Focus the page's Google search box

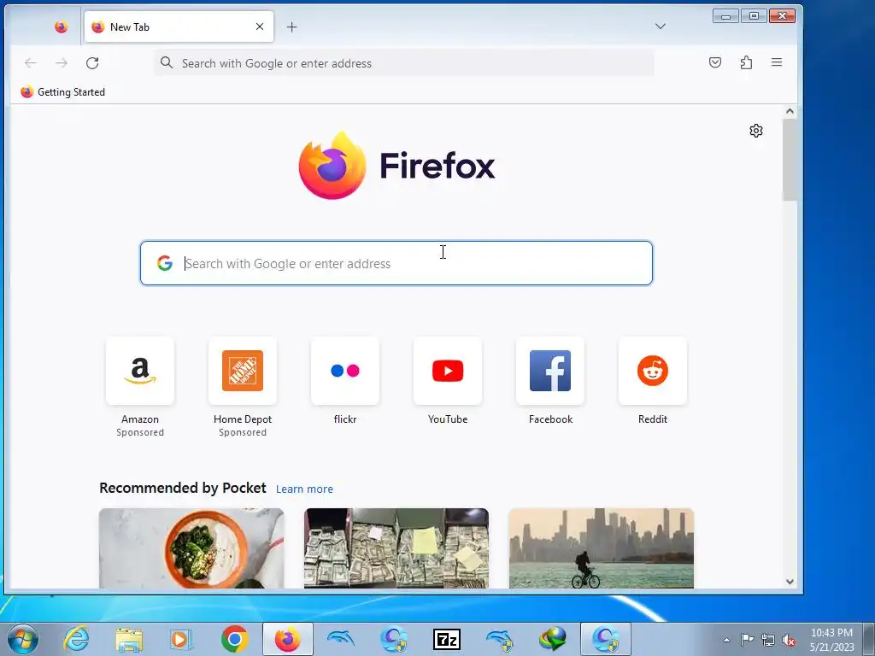(396, 263)
